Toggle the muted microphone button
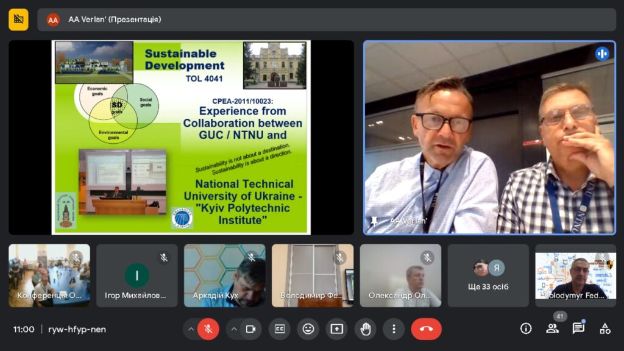Image resolution: width=624 pixels, height=351 pixels. [x=208, y=329]
